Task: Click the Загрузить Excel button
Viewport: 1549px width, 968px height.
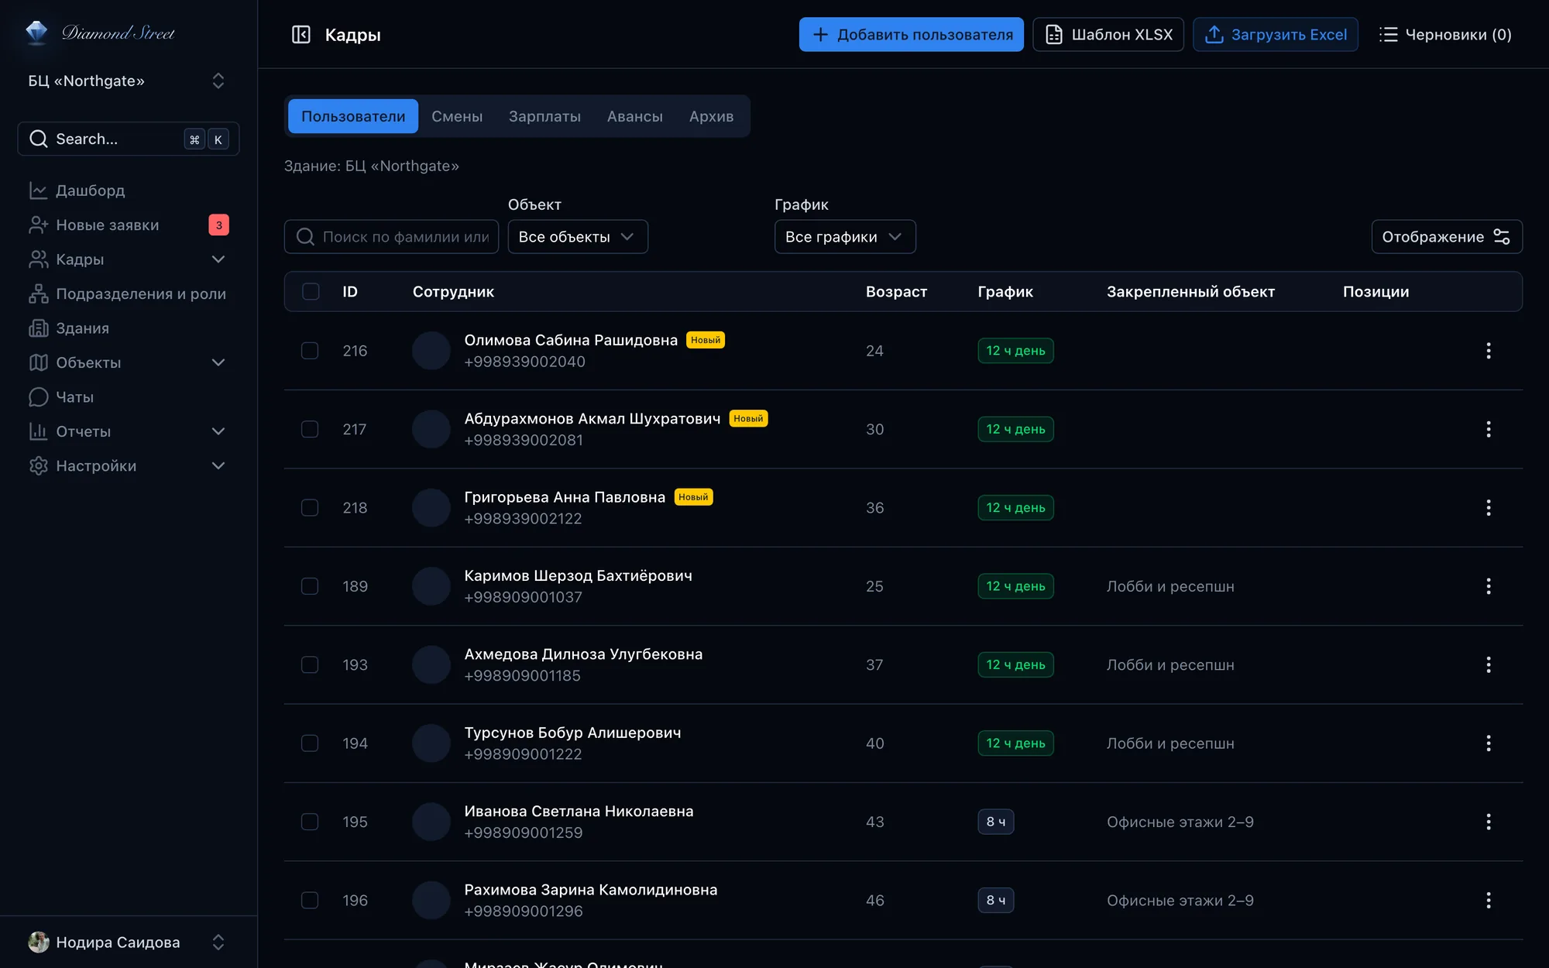Action: [1276, 35]
